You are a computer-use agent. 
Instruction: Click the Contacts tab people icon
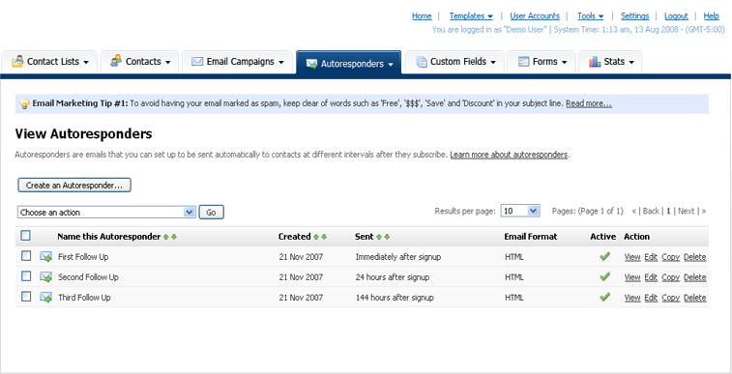click(x=116, y=61)
